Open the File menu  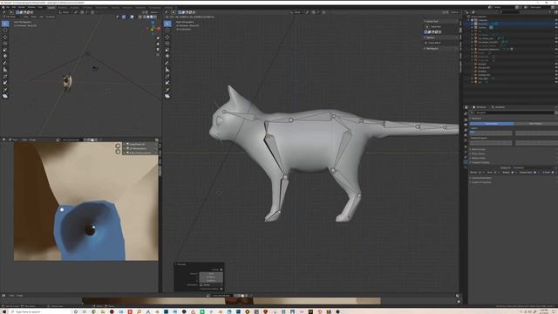(8, 7)
